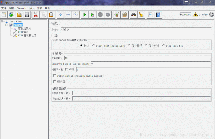
Task: Open the Help question mark icon
Action: coord(158,15)
